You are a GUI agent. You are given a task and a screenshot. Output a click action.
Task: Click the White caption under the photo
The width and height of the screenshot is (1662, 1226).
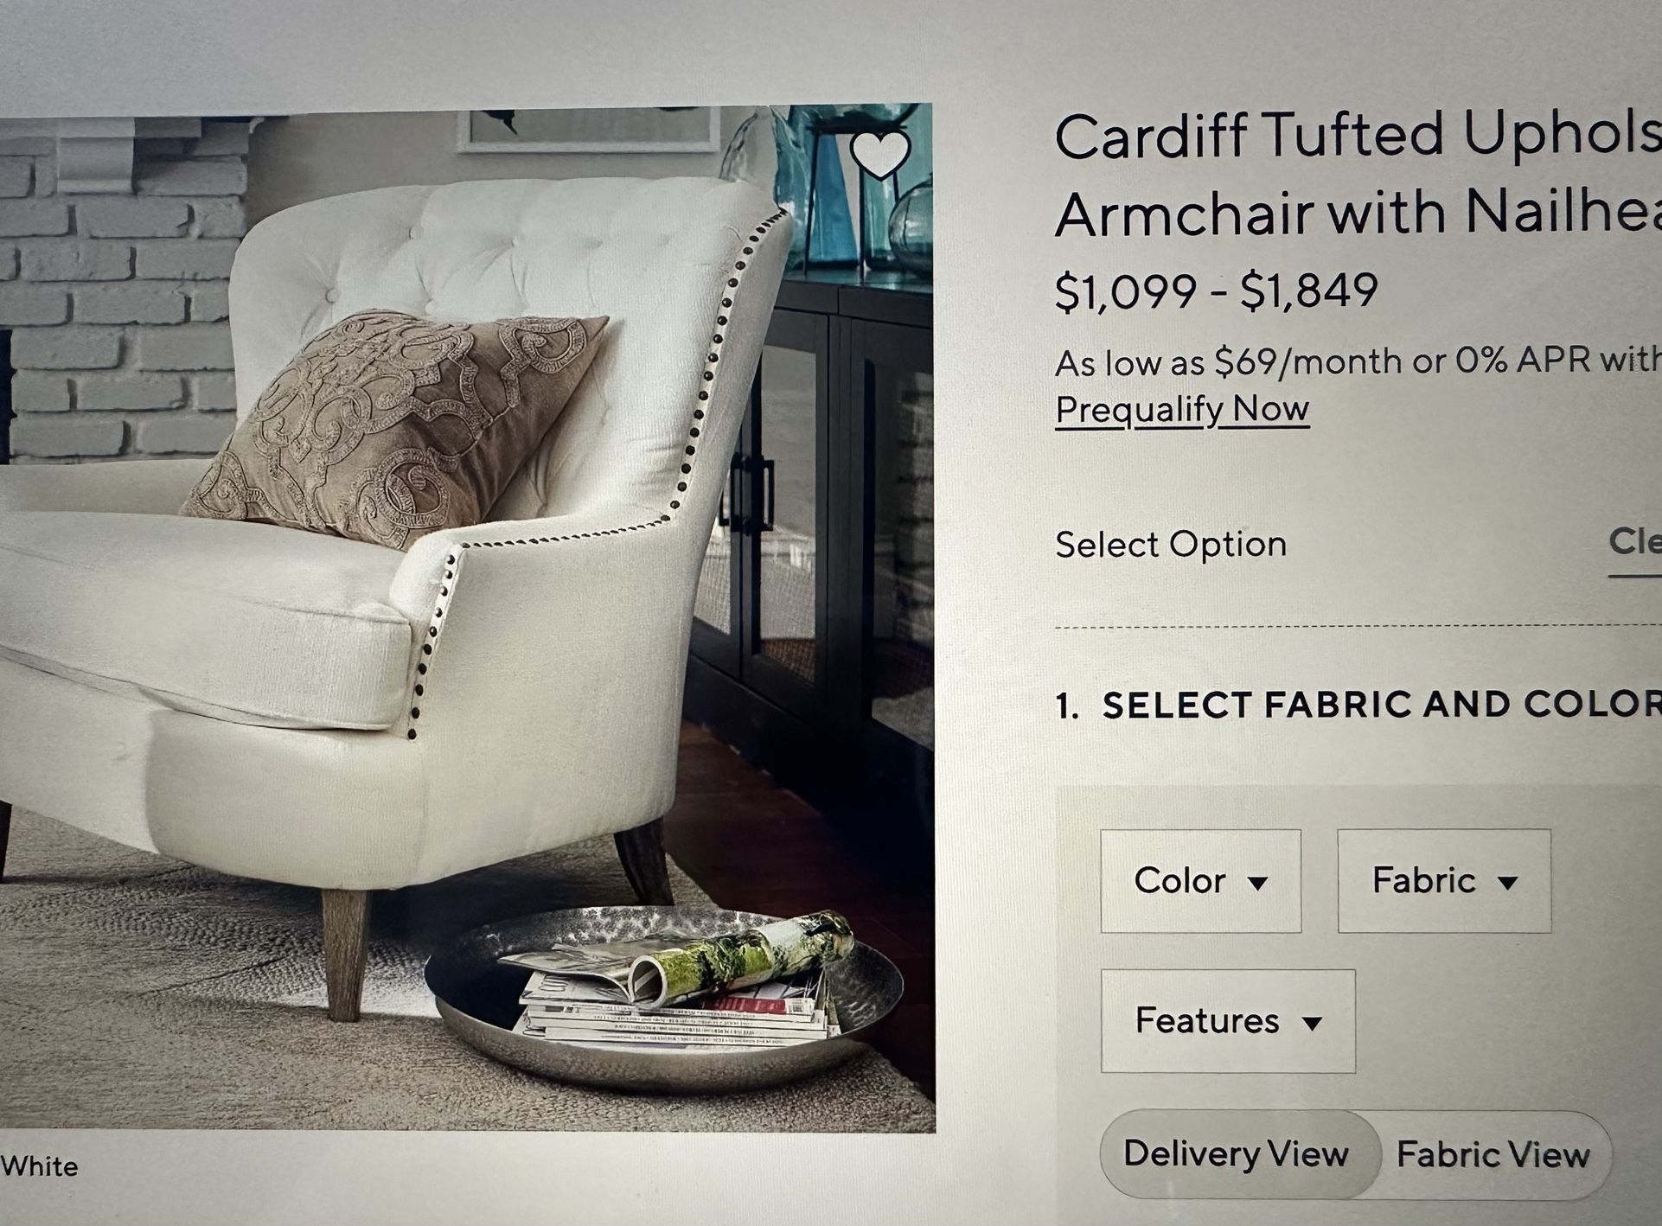39,1166
